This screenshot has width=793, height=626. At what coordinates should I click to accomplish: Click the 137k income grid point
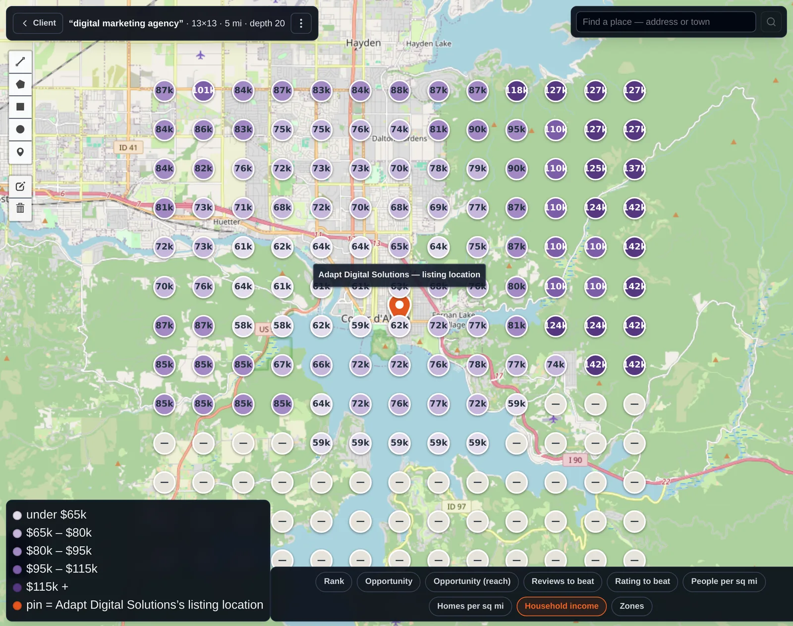coord(634,169)
